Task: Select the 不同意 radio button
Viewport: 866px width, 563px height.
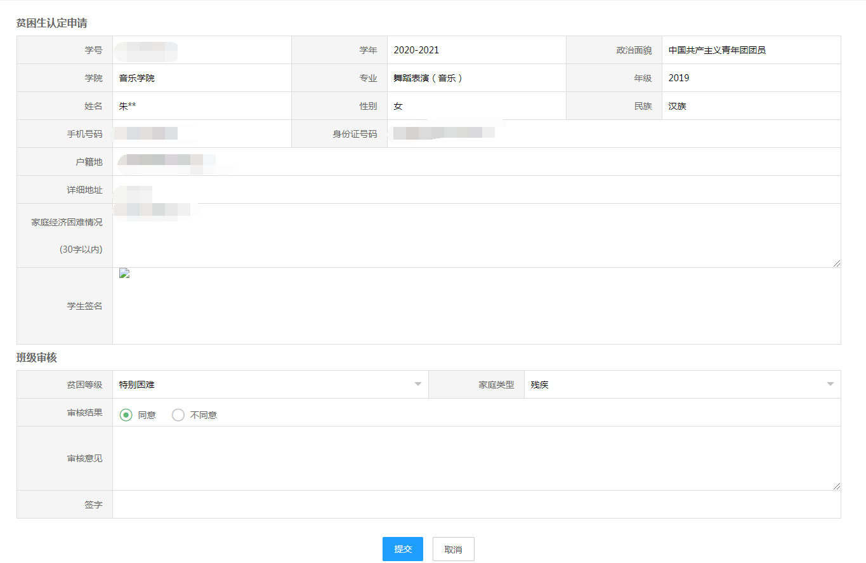Action: click(x=178, y=415)
